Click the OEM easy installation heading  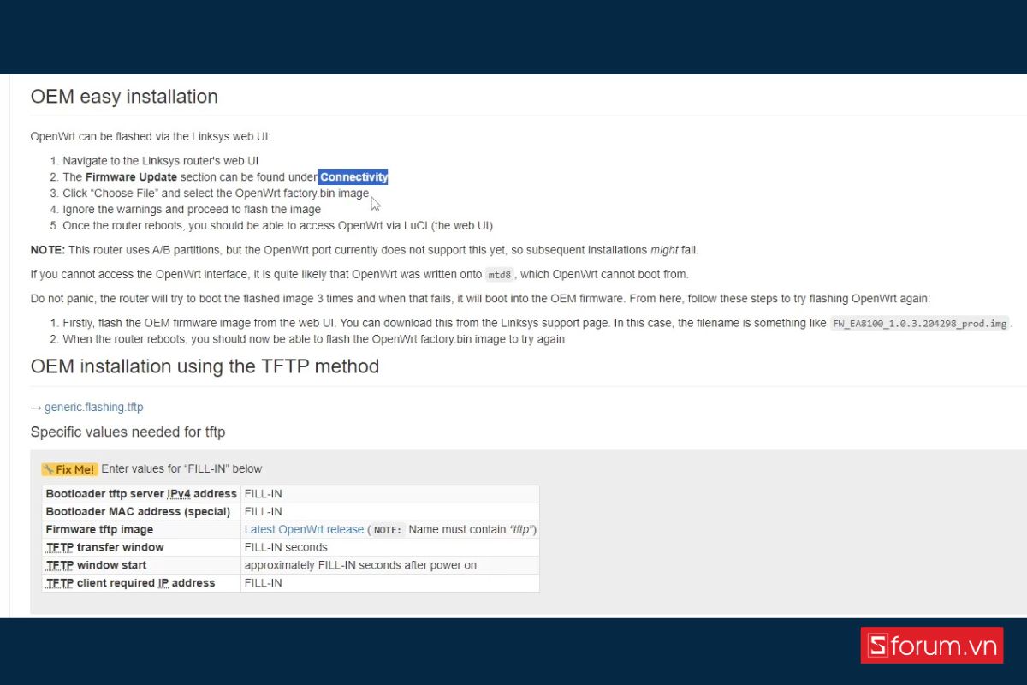124,97
